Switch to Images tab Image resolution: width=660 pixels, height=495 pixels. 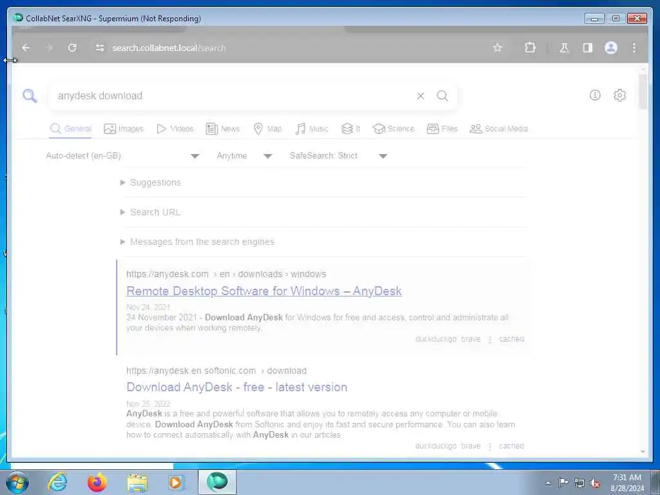(124, 129)
